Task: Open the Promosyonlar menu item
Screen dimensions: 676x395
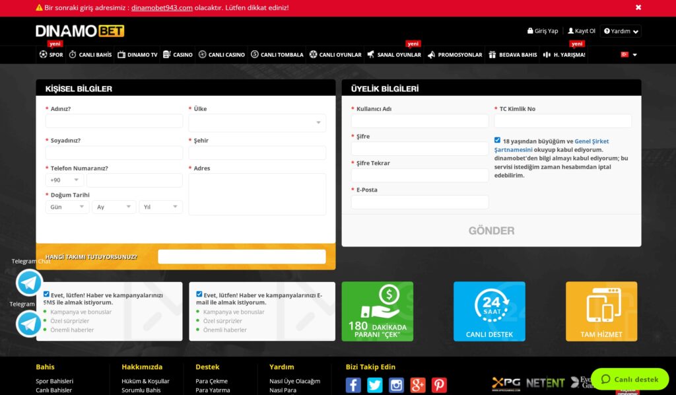Action: click(455, 55)
